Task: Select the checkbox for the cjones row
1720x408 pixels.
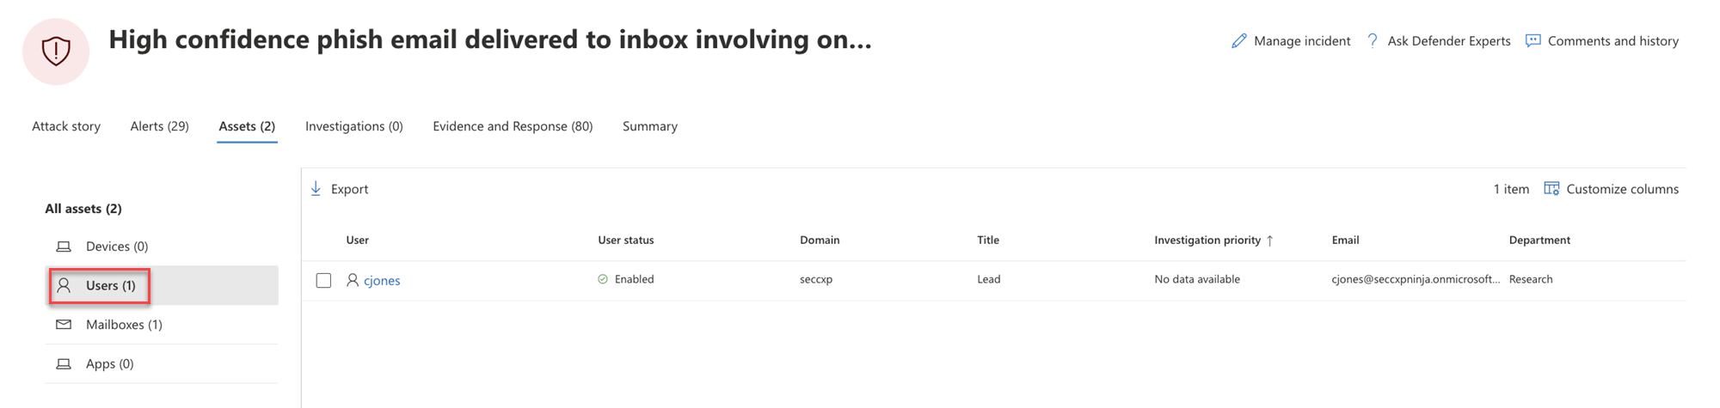Action: (323, 280)
